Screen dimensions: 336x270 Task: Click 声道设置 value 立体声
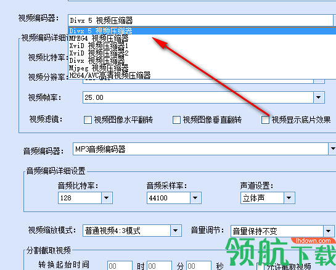click(262, 198)
